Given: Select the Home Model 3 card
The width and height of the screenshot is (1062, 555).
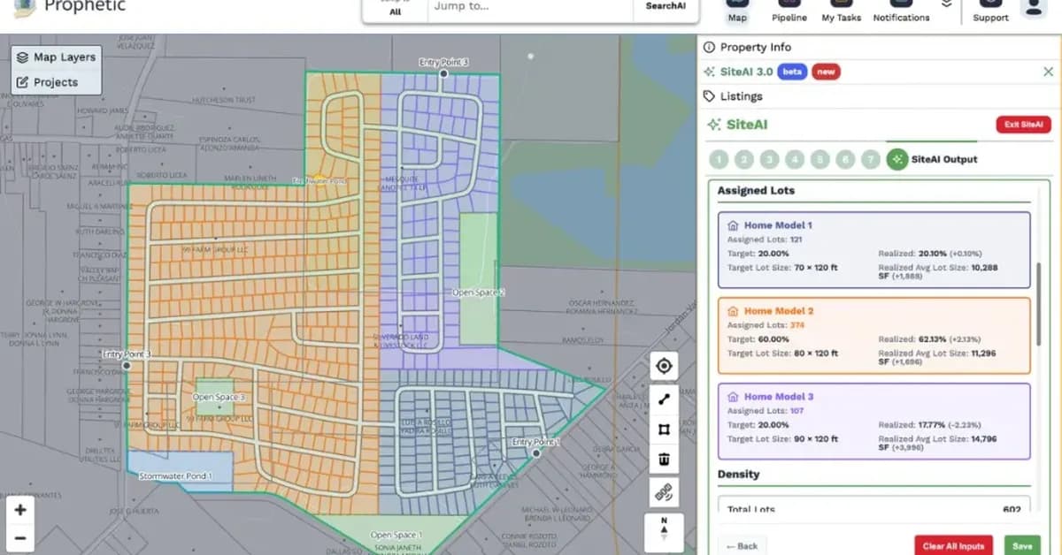Looking at the screenshot, I should click(x=874, y=421).
